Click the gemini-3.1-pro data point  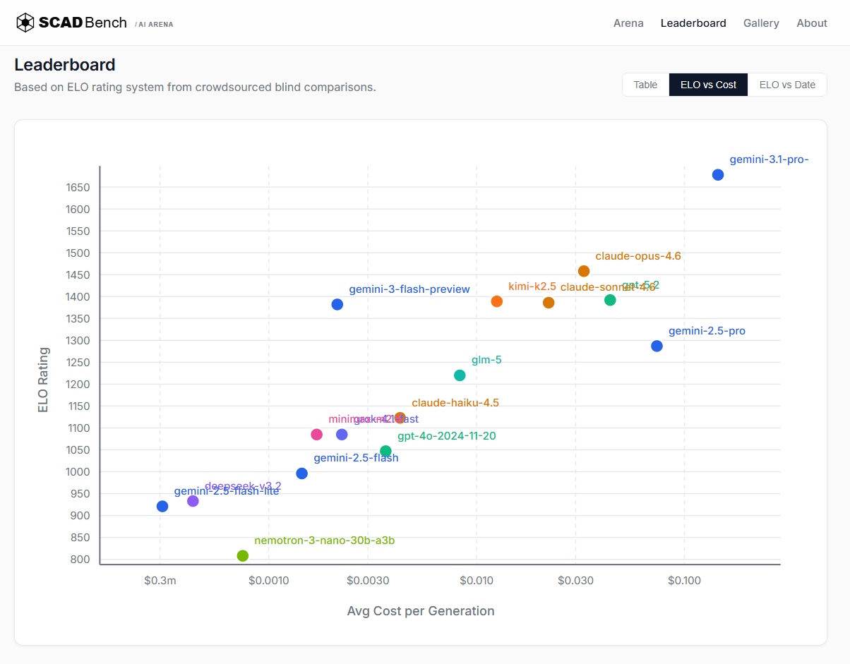click(718, 175)
